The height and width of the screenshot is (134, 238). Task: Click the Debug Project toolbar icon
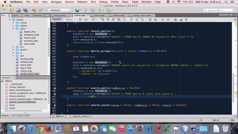click(109, 10)
